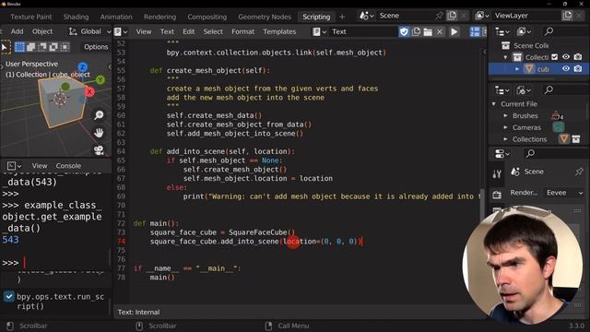590x332 pixels.
Task: Collapse the Collection tree row
Action: pyautogui.click(x=505, y=57)
